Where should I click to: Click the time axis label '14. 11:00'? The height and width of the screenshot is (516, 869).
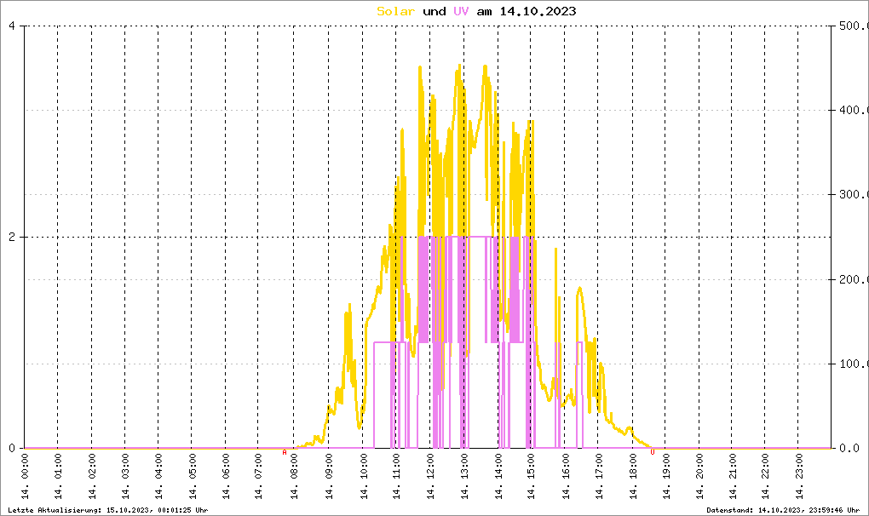396,477
